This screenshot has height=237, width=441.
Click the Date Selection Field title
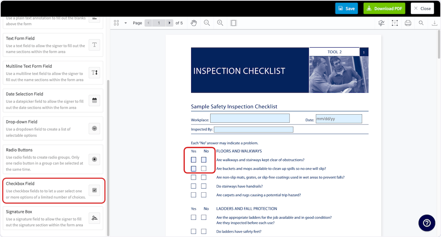point(25,94)
